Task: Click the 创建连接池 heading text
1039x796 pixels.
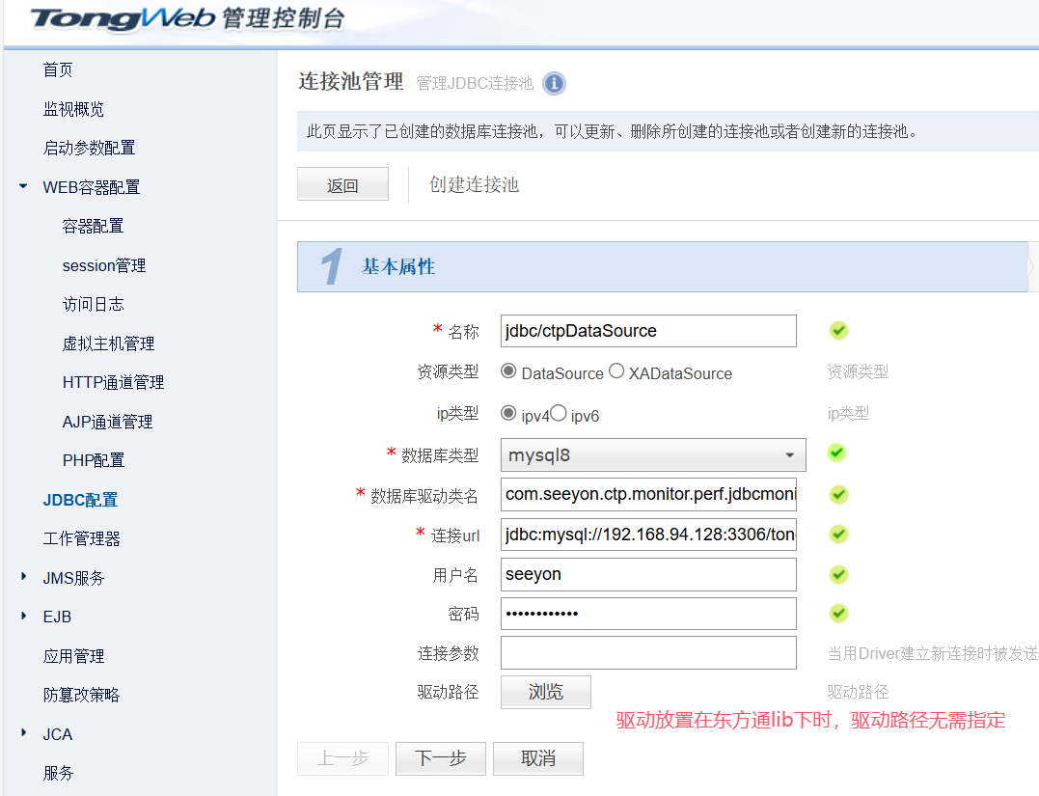Action: click(x=474, y=184)
